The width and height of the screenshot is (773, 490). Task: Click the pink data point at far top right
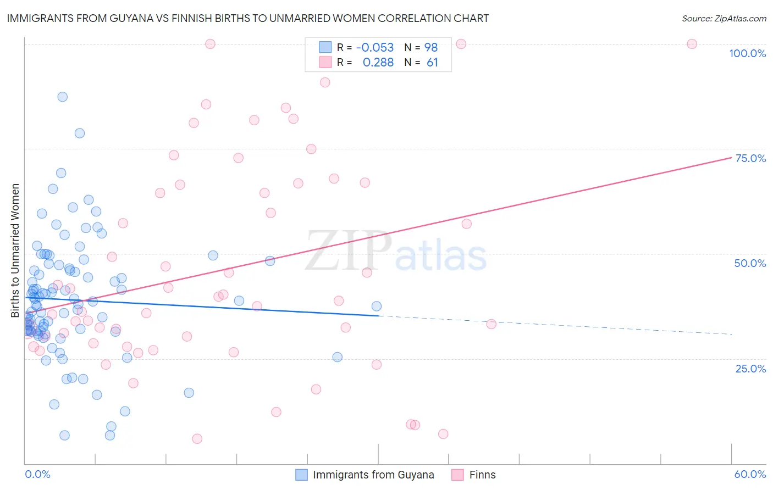[x=692, y=44]
